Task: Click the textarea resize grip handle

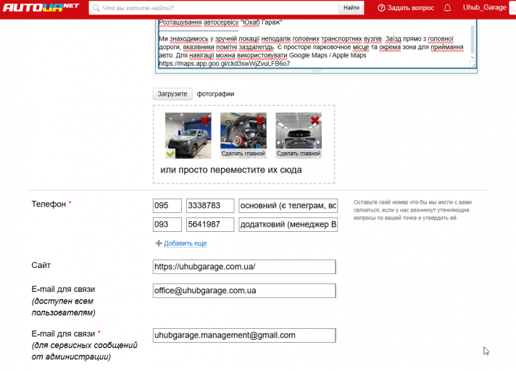Action: tap(473, 64)
